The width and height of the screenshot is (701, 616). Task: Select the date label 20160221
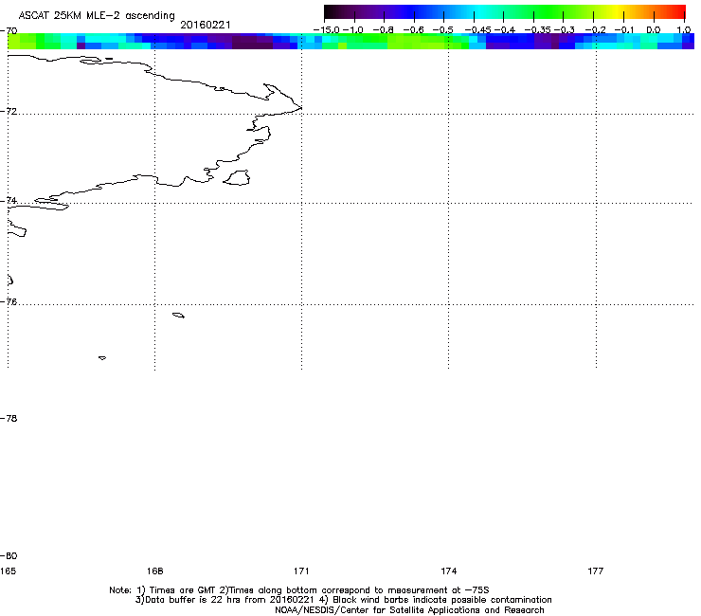tap(206, 25)
